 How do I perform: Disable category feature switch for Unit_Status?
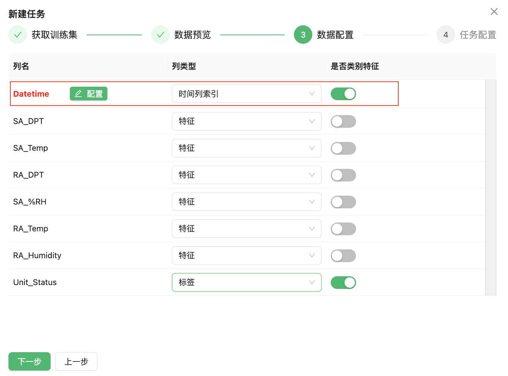tap(343, 282)
